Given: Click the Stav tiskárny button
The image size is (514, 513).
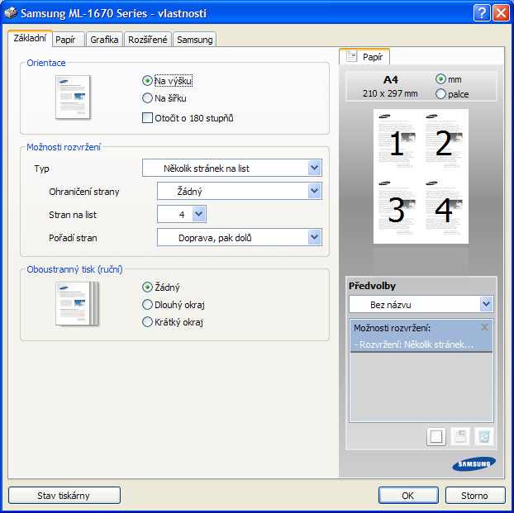Looking at the screenshot, I should [64, 496].
